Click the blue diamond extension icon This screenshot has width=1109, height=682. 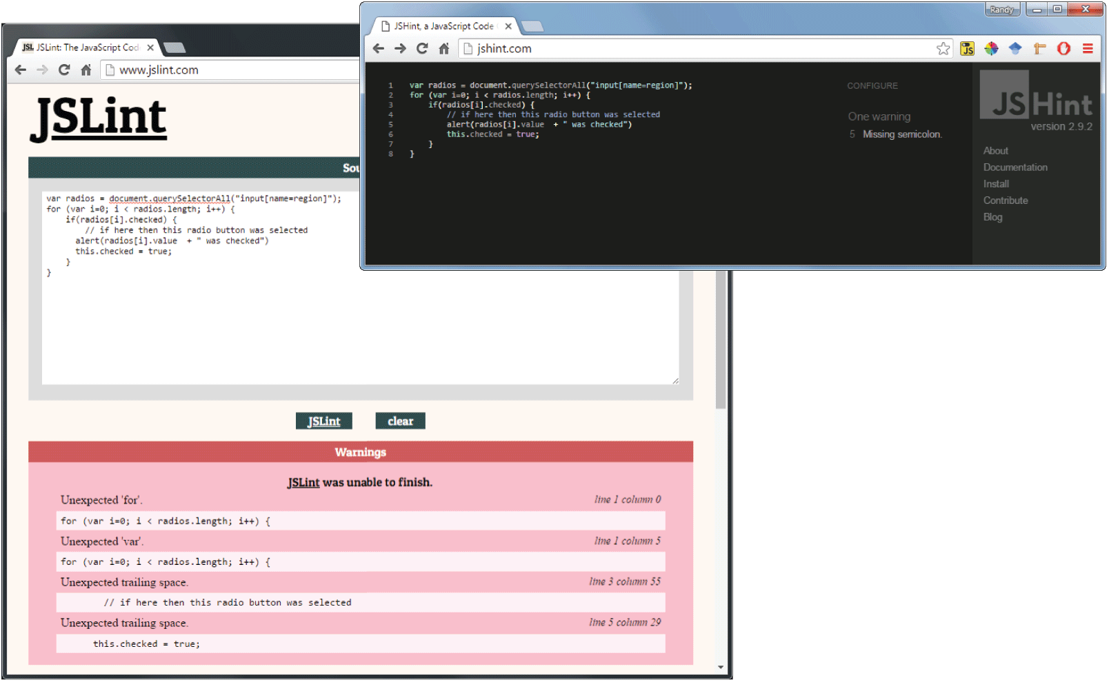[x=1015, y=49]
